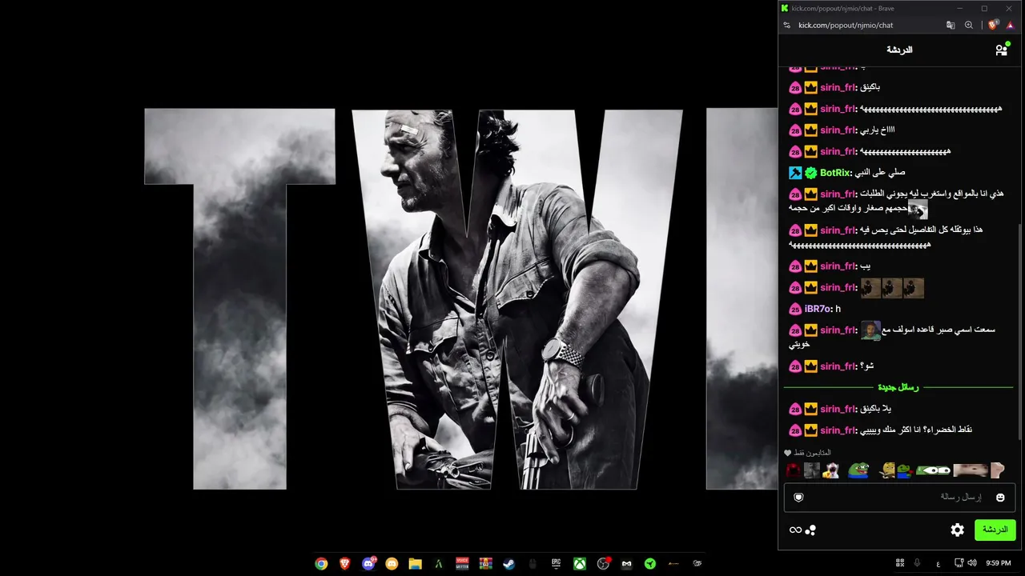Select the red hooded emote in quick emotes
This screenshot has height=576, width=1025.
click(x=793, y=470)
